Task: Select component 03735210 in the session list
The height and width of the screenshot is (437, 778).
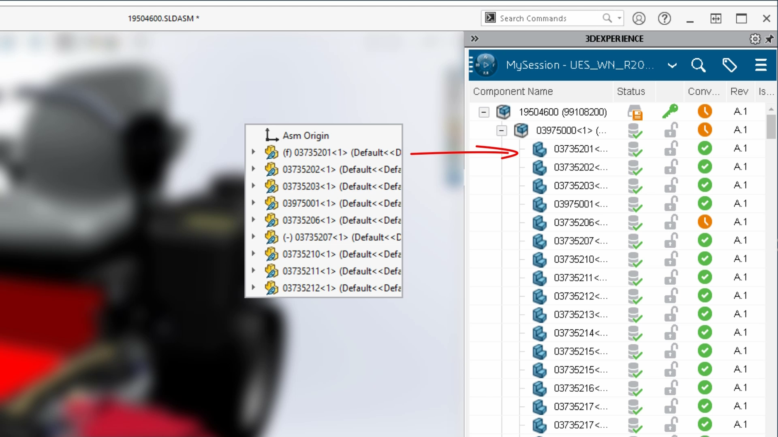Action: (580, 259)
